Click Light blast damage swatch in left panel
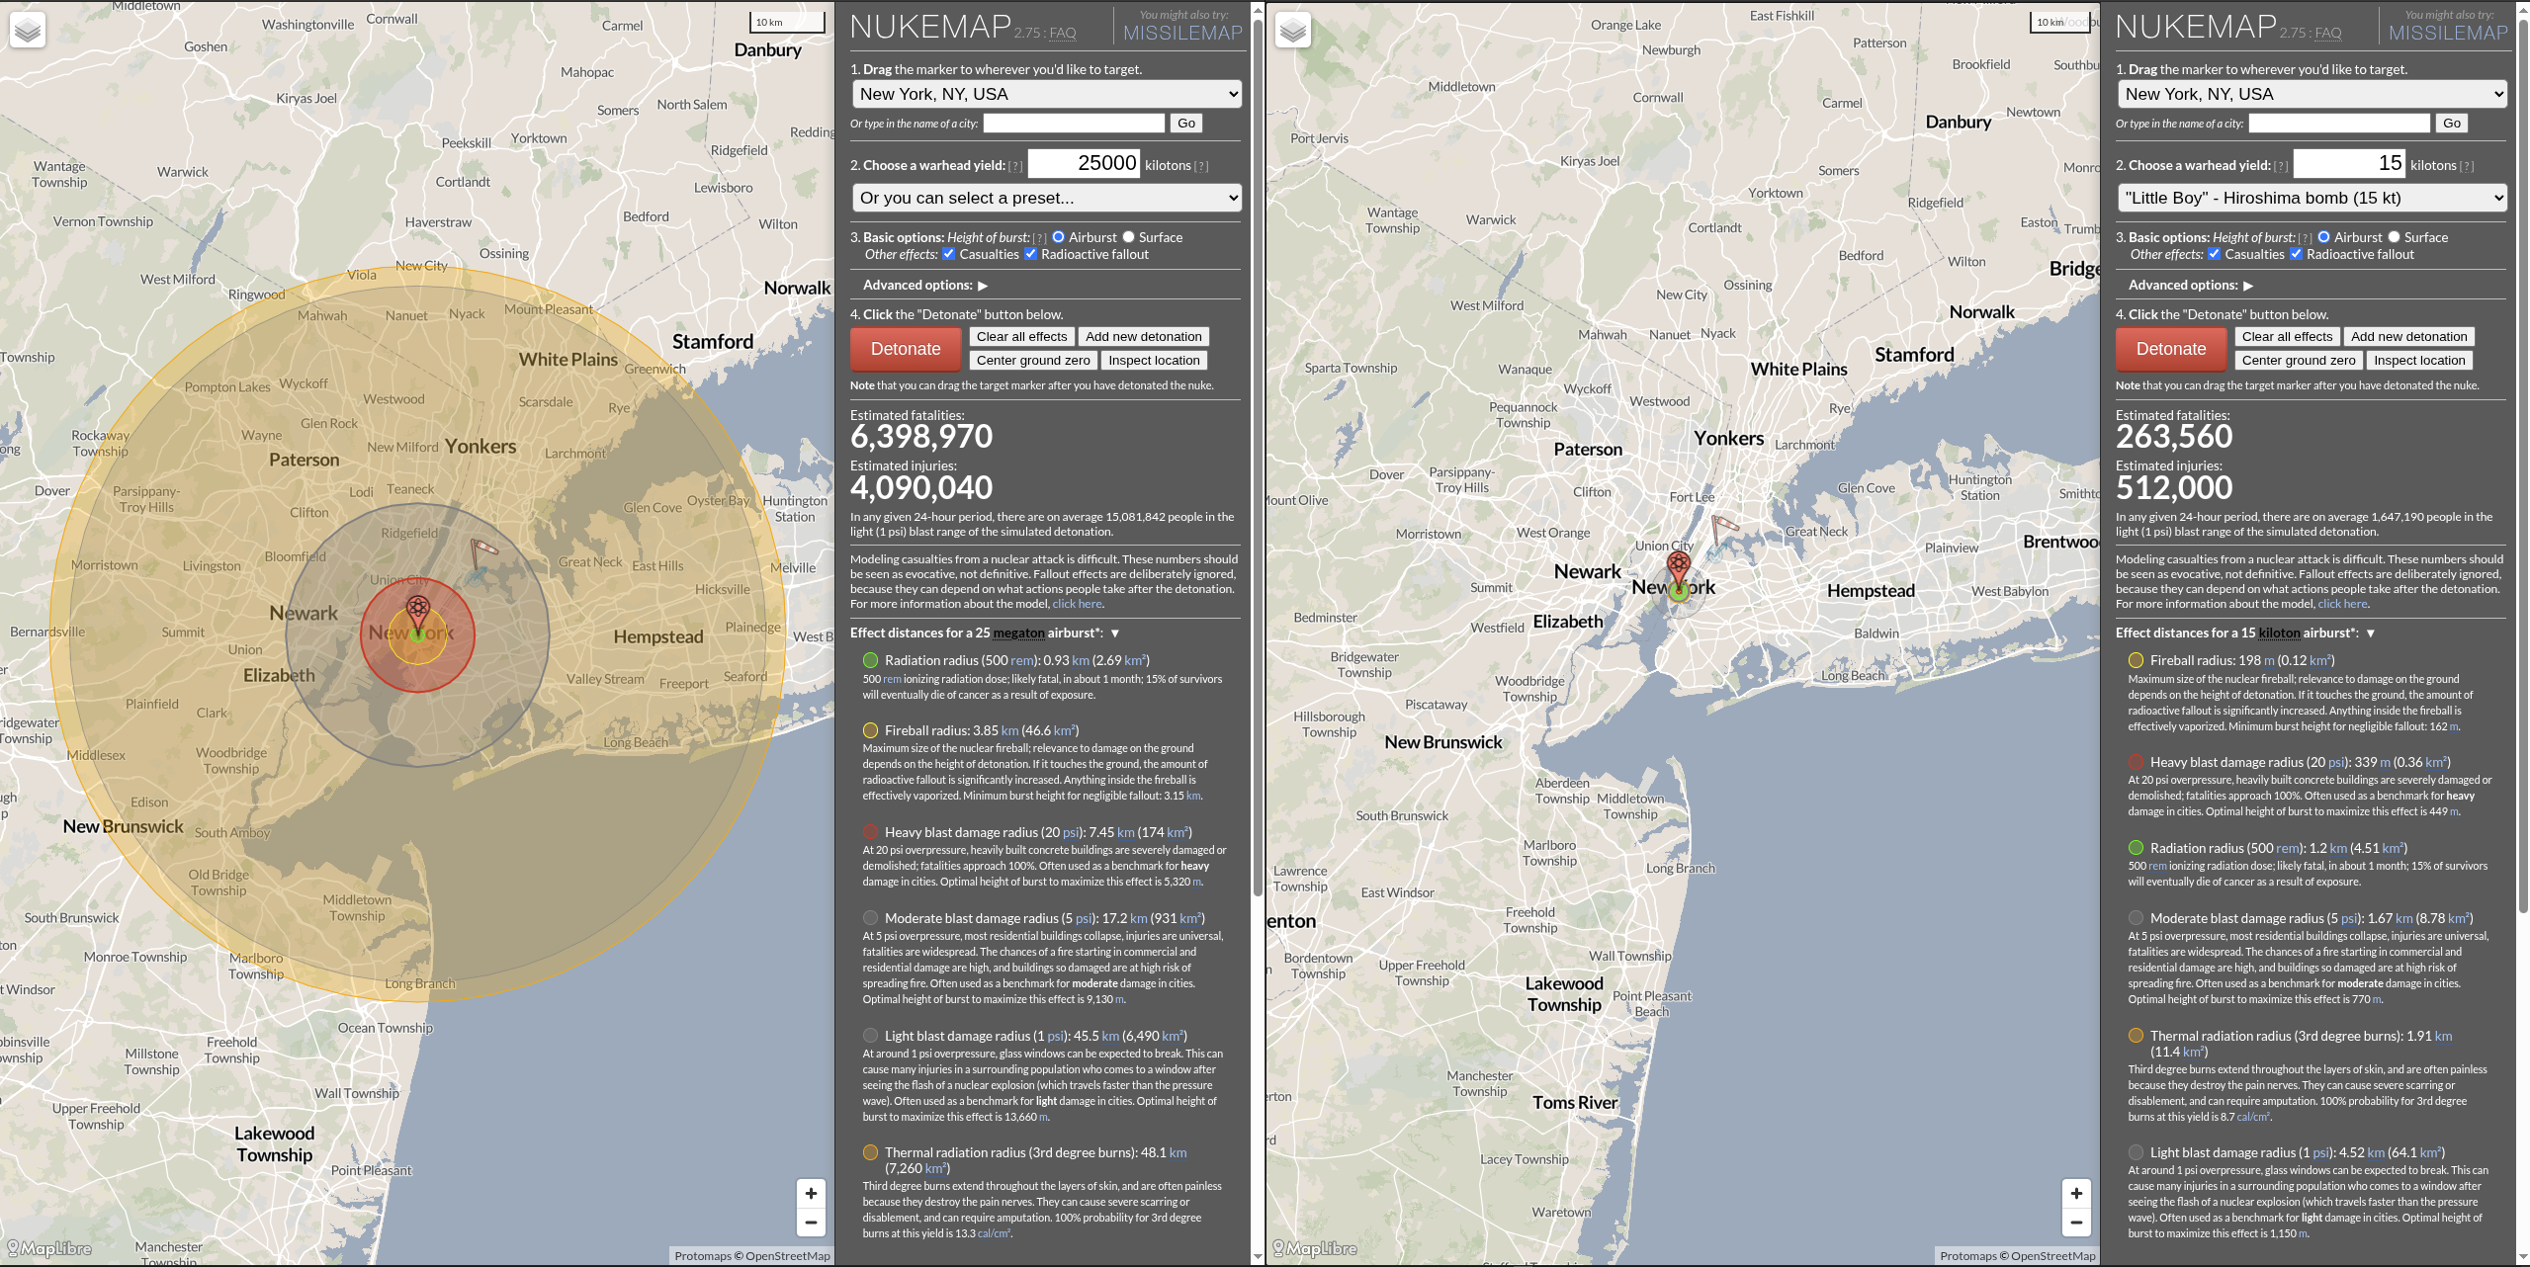Screen dimensions: 2530x1267 [x=870, y=1036]
